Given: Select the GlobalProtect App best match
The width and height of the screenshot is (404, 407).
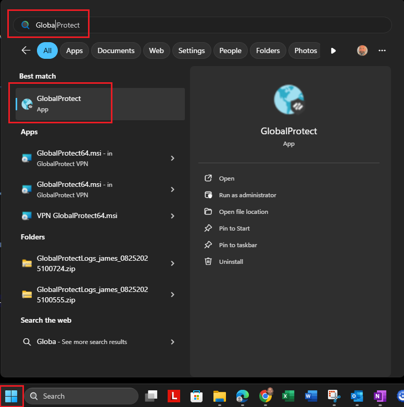Looking at the screenshot, I should coord(100,104).
